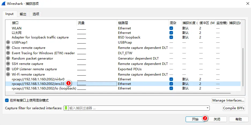The height and width of the screenshot is (125, 251).
Task: Toggle promiscuous checkbox for loopback adapter row
Action: [x=171, y=37]
